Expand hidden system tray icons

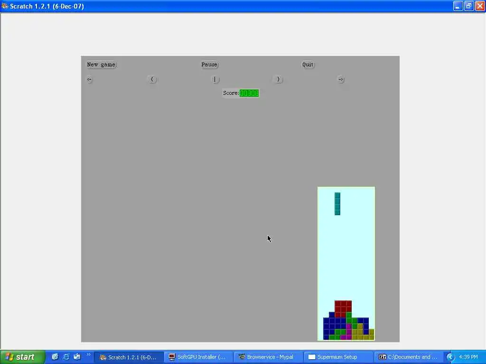(x=450, y=357)
